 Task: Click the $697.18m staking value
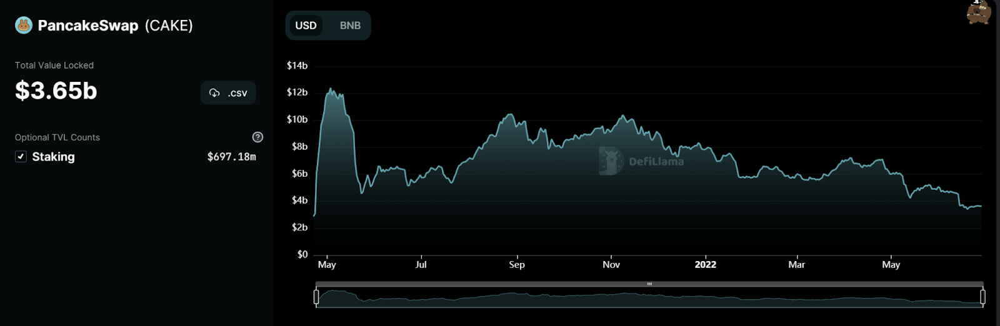pos(232,157)
